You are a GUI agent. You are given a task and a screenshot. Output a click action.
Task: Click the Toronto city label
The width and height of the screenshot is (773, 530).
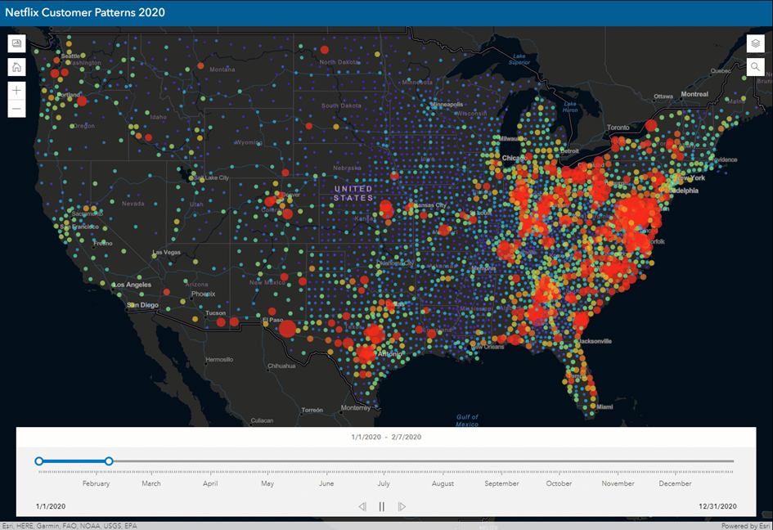pyautogui.click(x=618, y=128)
